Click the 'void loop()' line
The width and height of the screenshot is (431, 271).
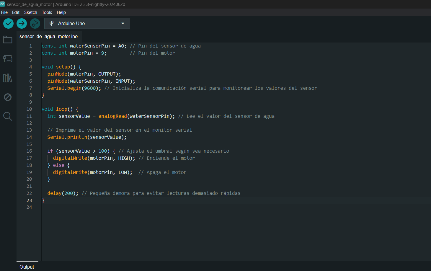pos(60,109)
